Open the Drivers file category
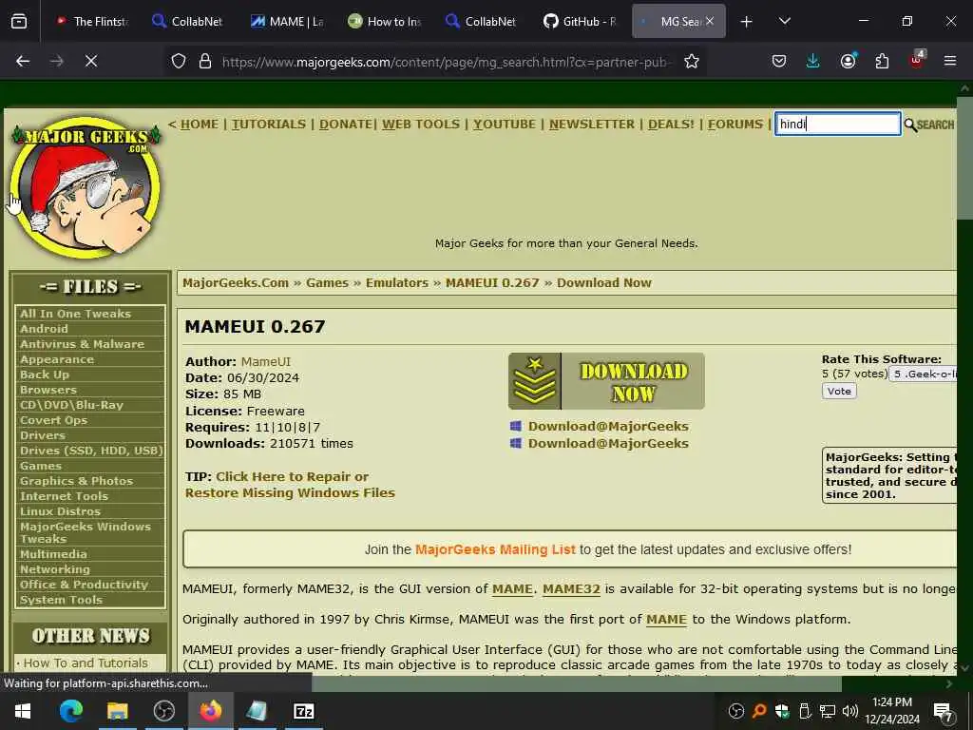 click(42, 435)
